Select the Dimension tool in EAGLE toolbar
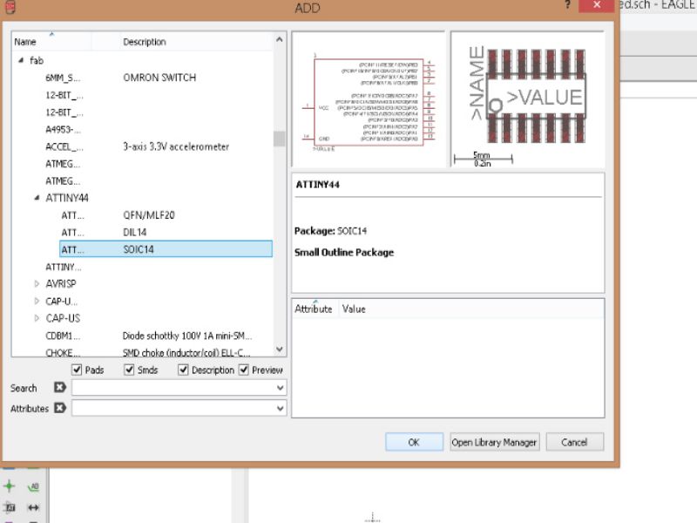This screenshot has height=523, width=697. [33, 507]
